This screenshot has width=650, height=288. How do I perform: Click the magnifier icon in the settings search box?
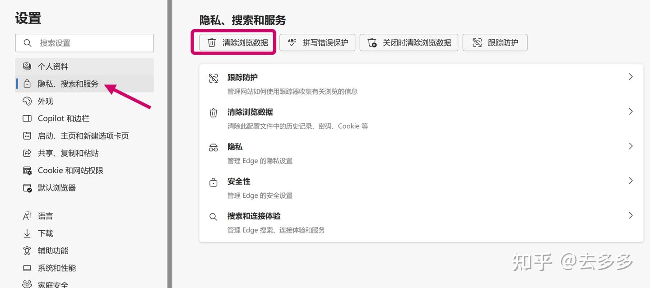pos(28,43)
